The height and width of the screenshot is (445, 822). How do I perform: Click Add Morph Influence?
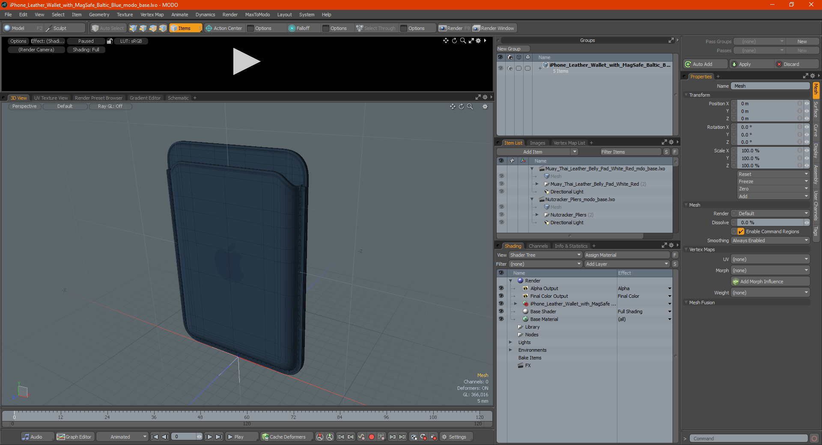(x=770, y=282)
